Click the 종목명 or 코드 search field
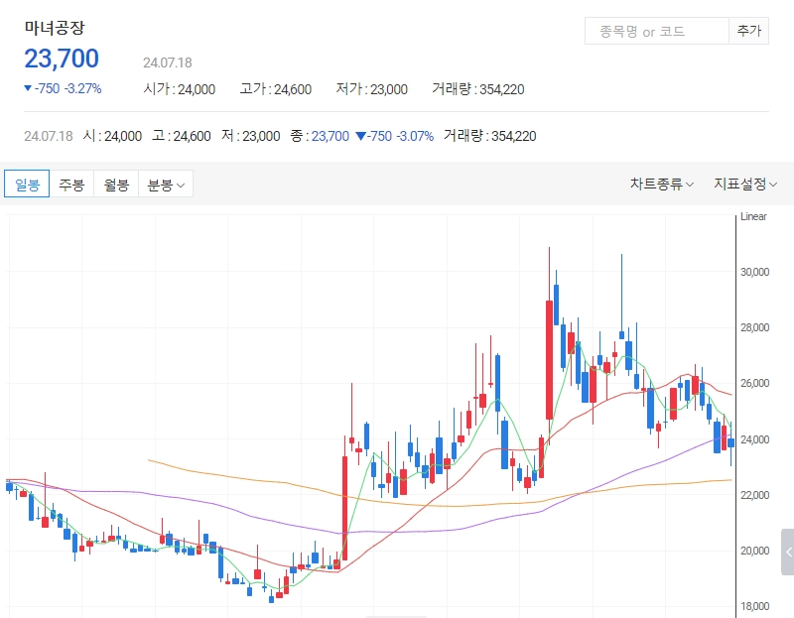Image resolution: width=794 pixels, height=618 pixels. tap(656, 32)
